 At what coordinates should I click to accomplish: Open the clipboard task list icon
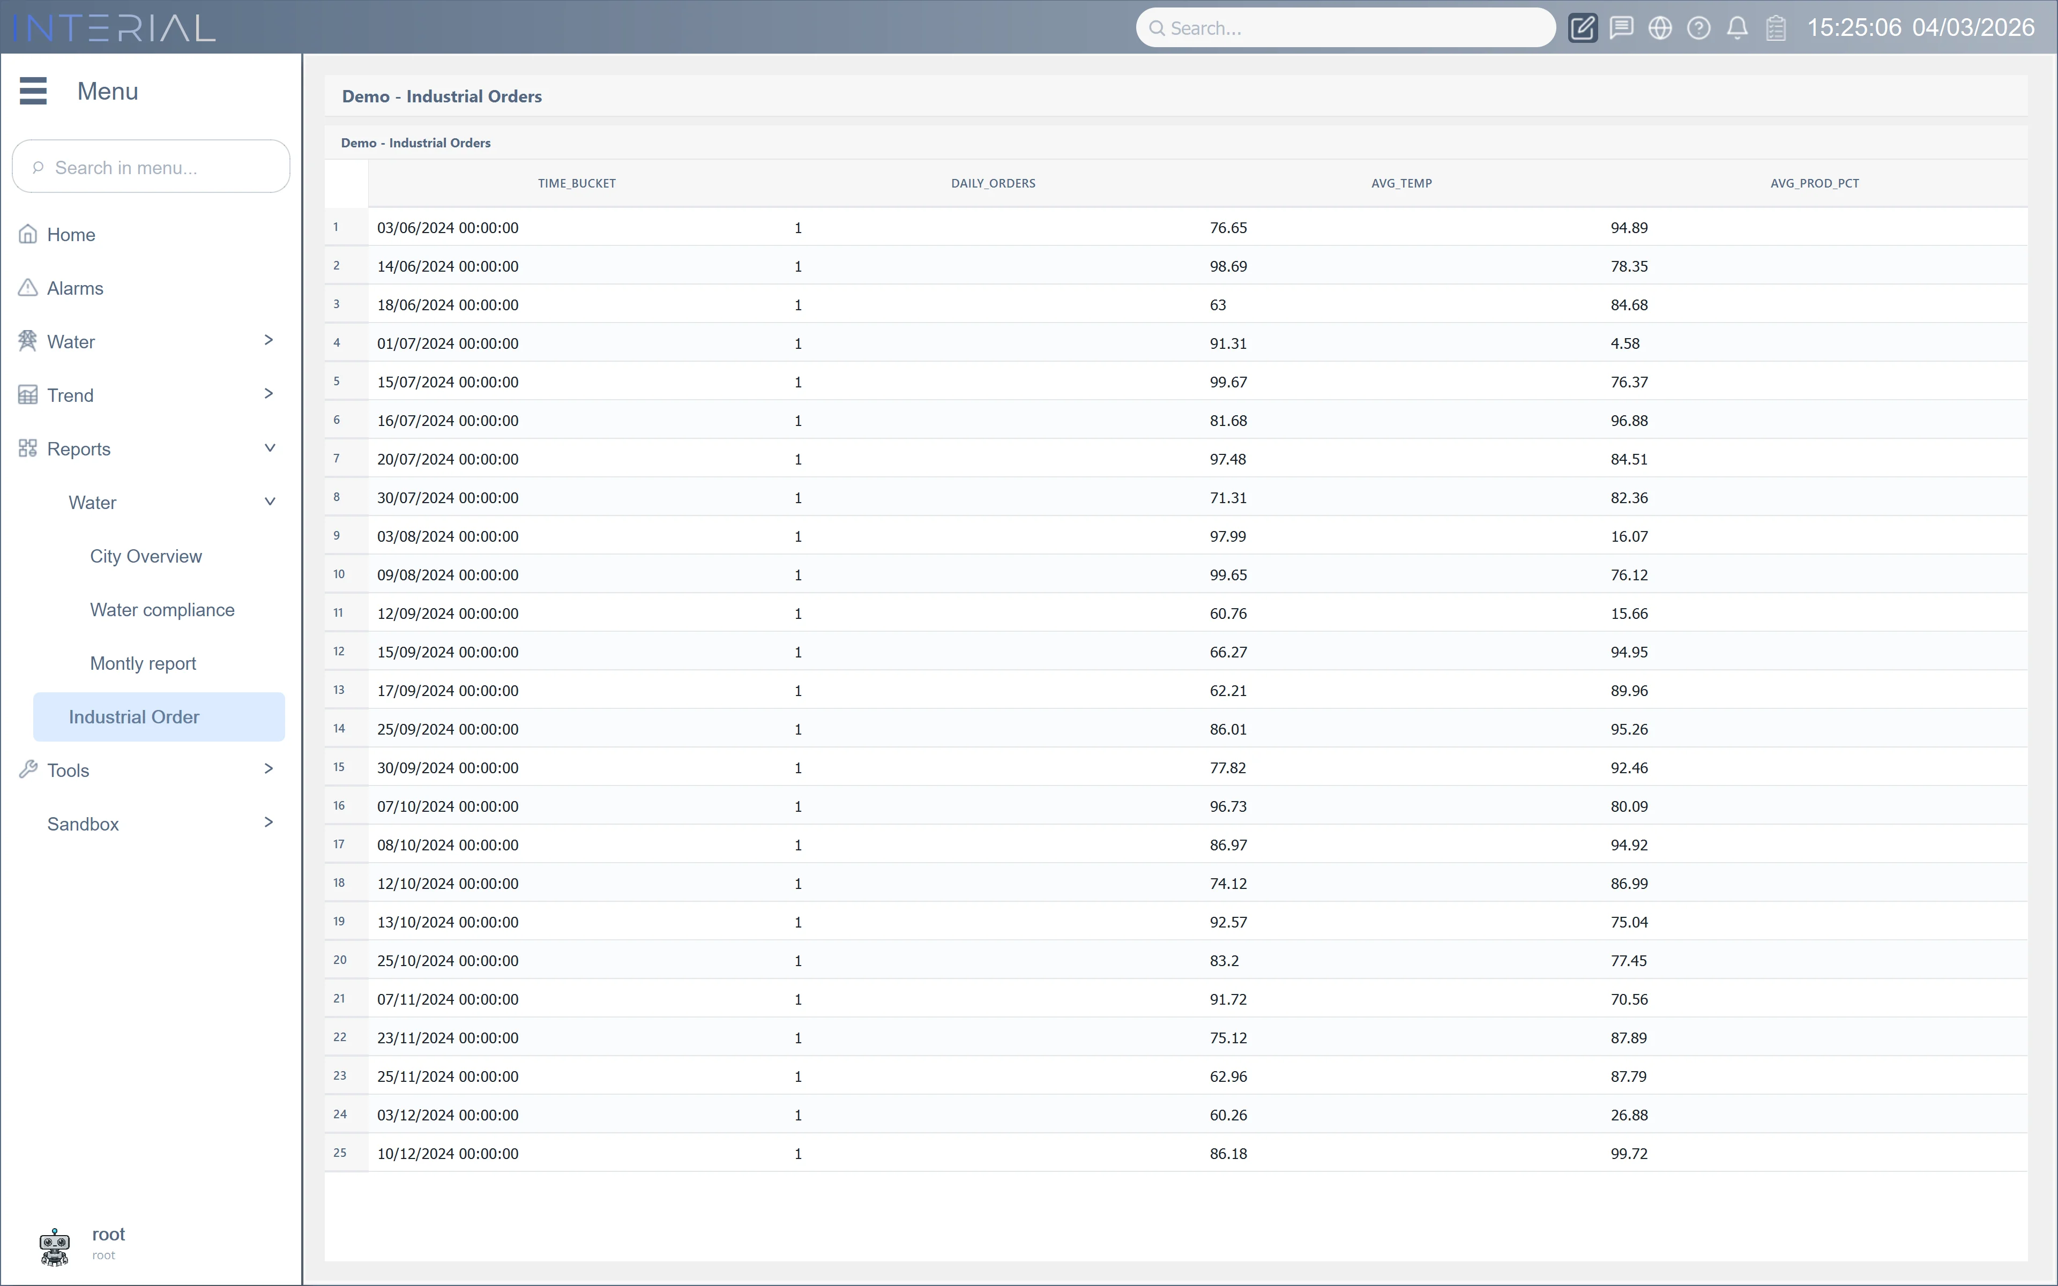coord(1776,27)
